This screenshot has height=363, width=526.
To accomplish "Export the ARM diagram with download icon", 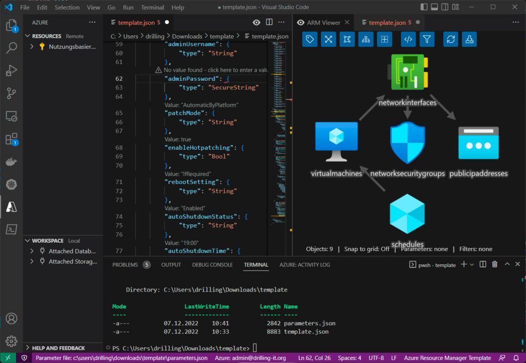I will (x=470, y=39).
